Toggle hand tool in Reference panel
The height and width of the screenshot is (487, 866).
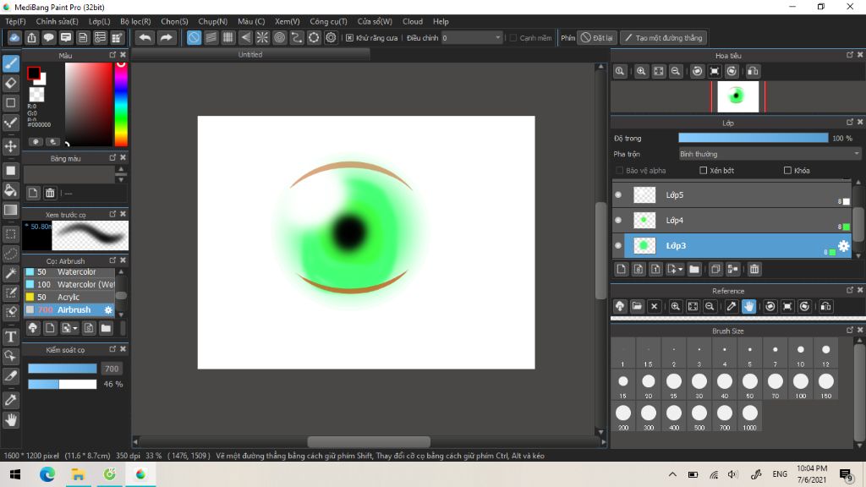click(748, 306)
